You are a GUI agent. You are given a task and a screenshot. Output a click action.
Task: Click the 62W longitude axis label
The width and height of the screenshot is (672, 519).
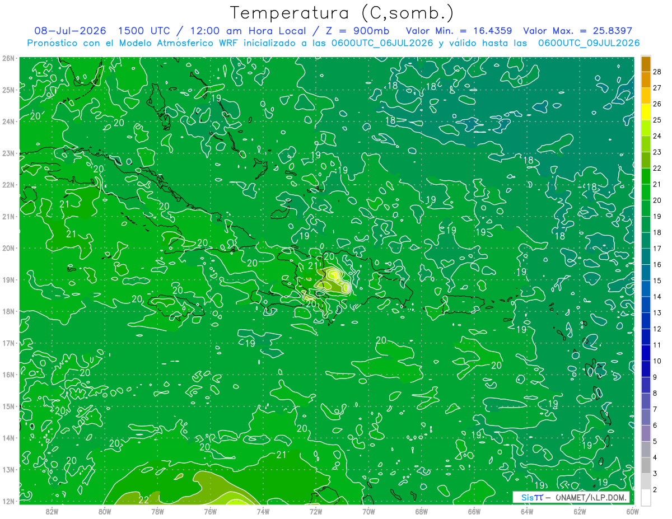(580, 511)
